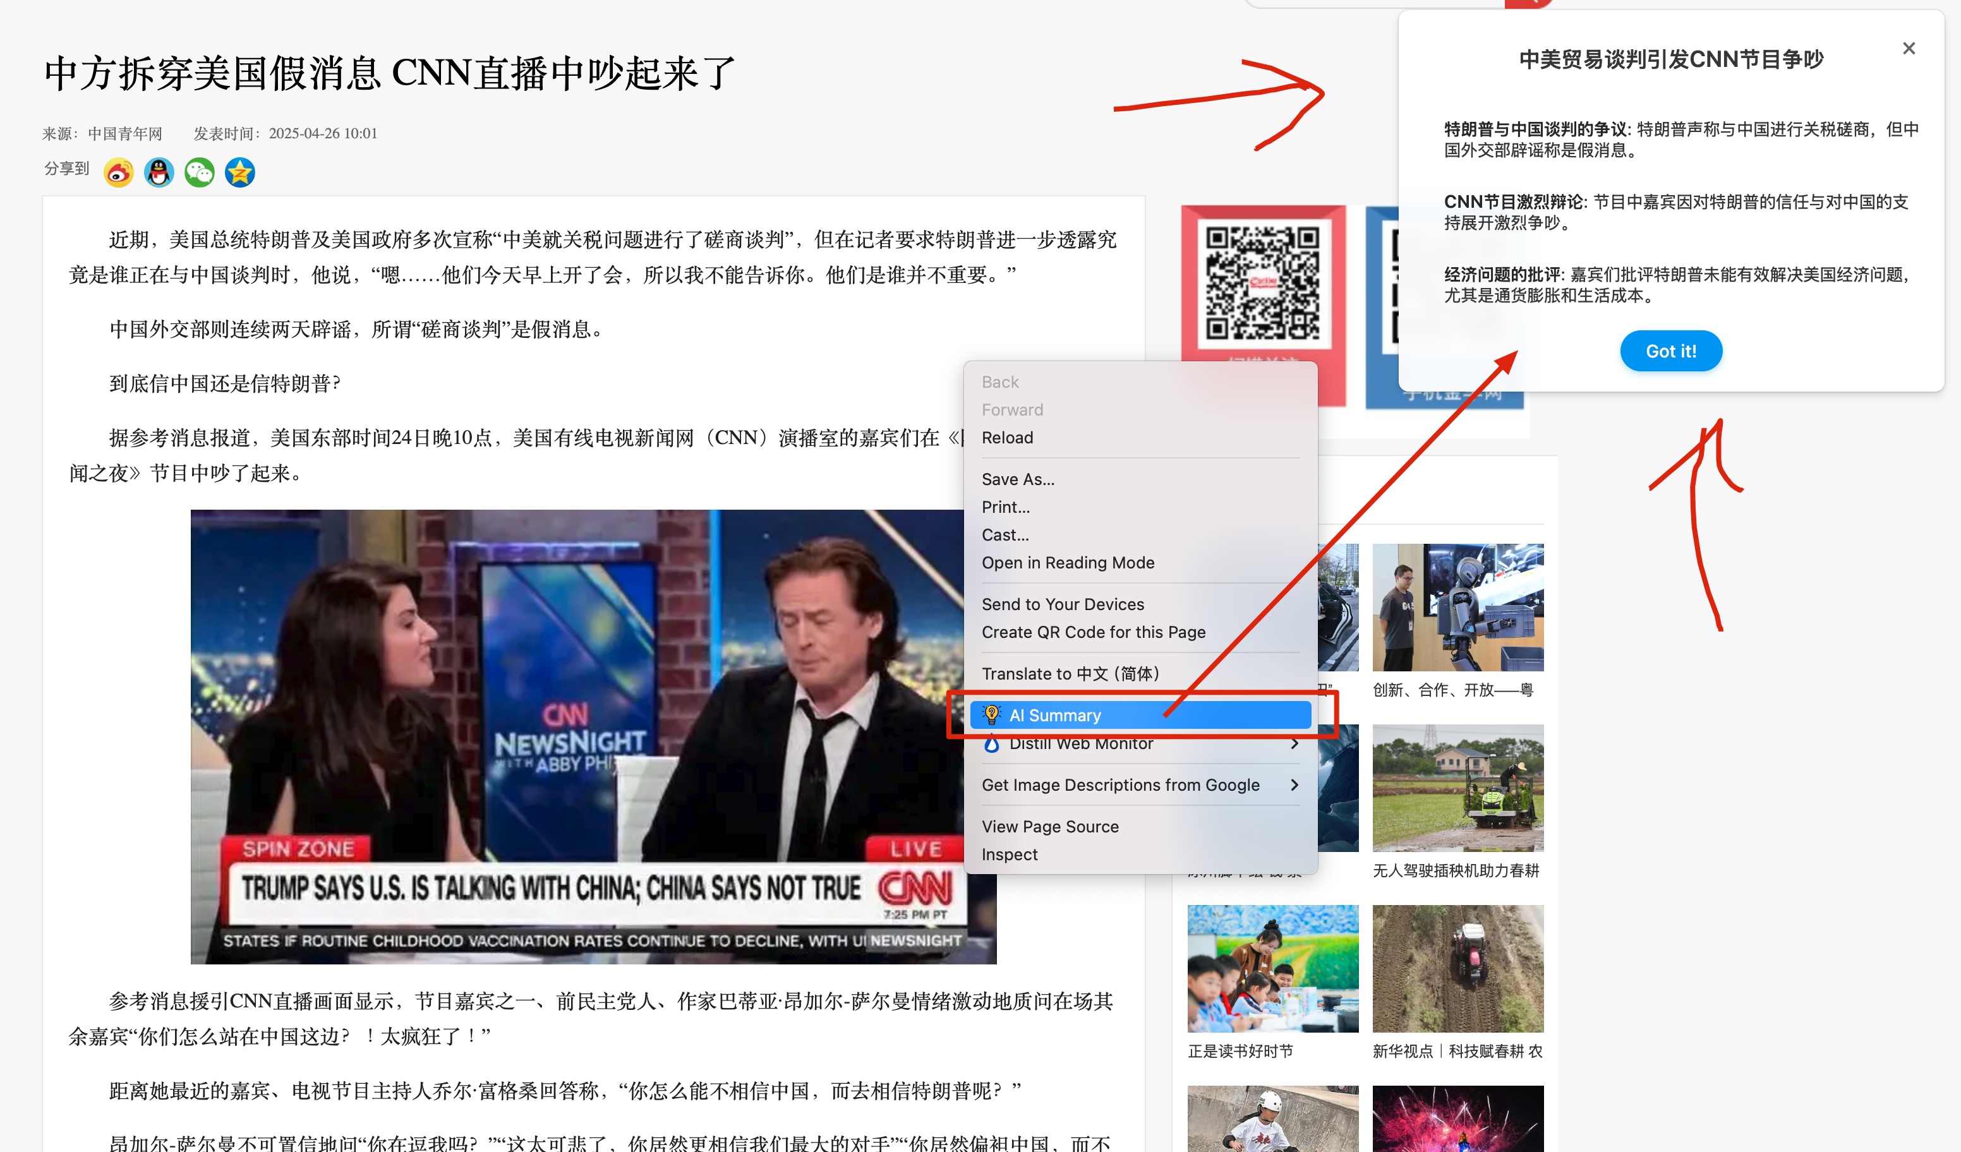Share article to Weibo icon

118,172
